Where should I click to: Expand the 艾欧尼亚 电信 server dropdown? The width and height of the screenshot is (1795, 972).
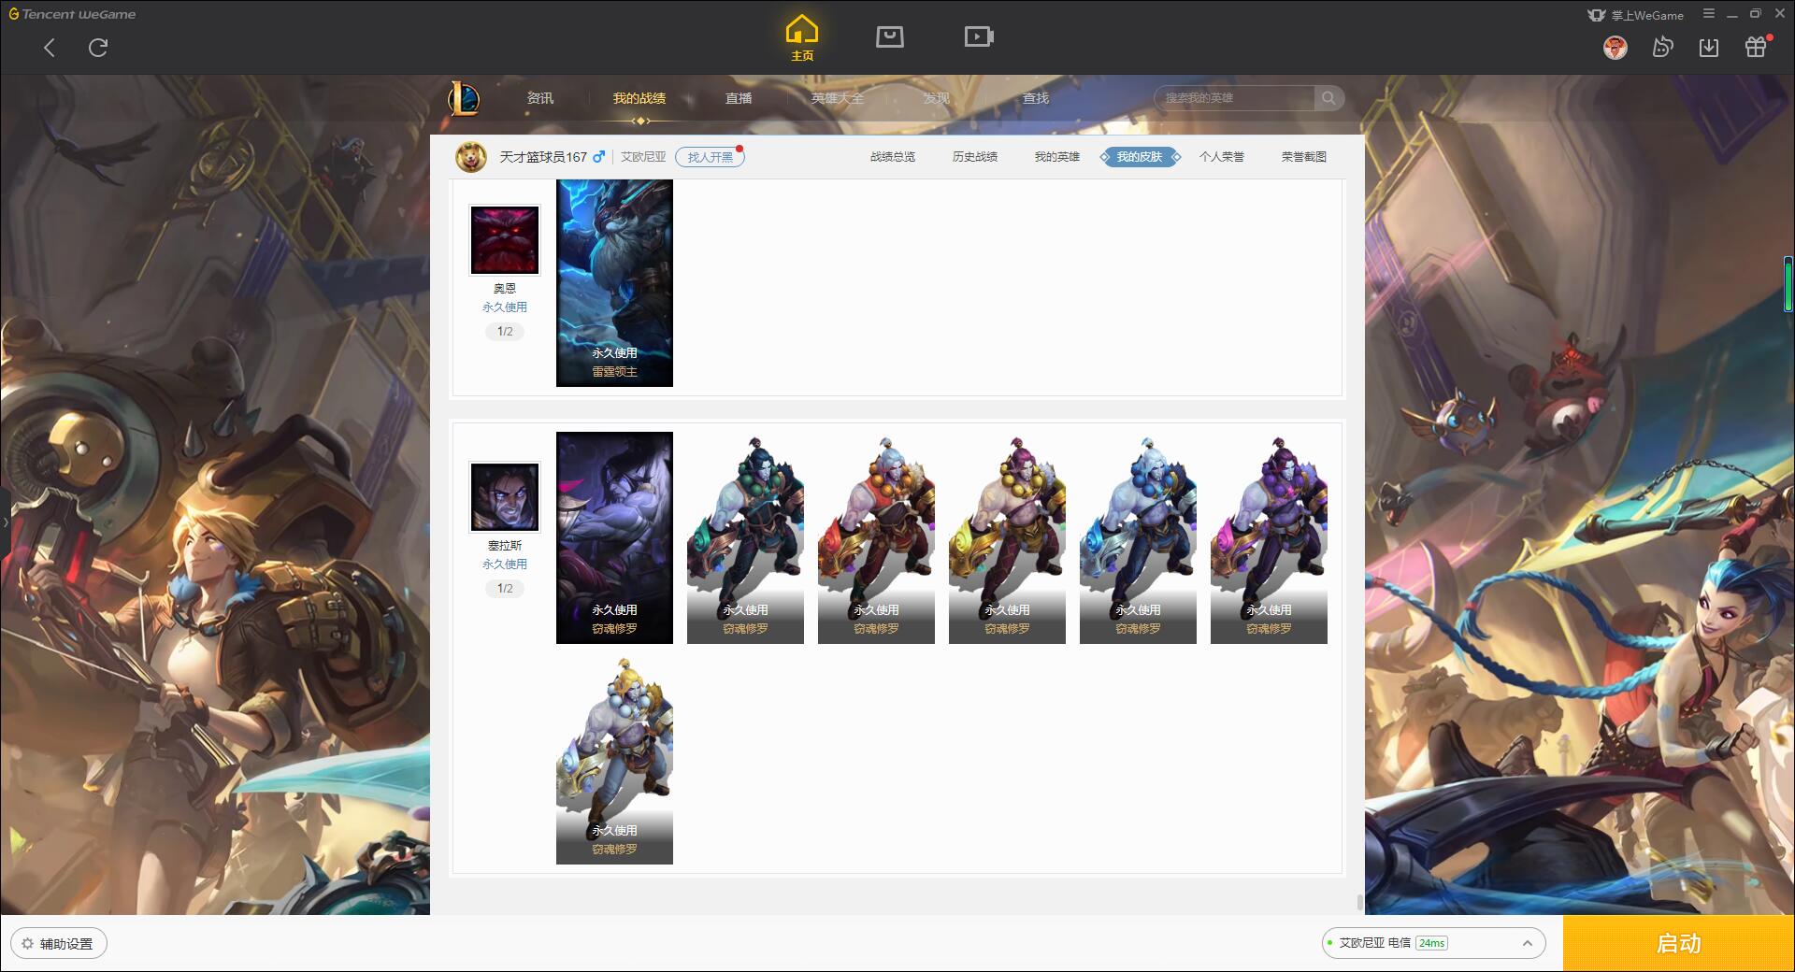1433,943
